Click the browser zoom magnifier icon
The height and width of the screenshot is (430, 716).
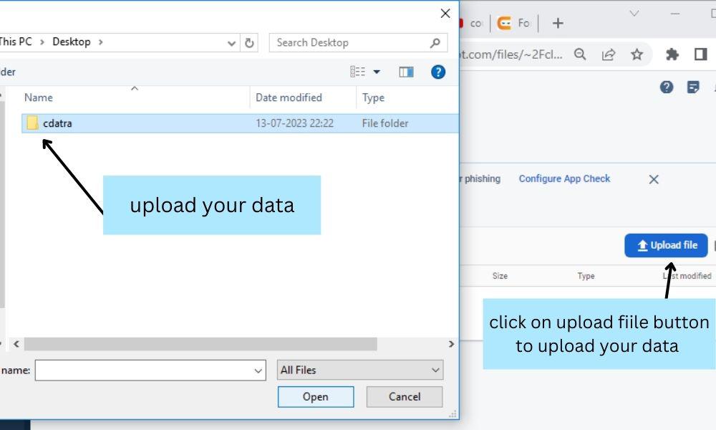click(x=580, y=54)
